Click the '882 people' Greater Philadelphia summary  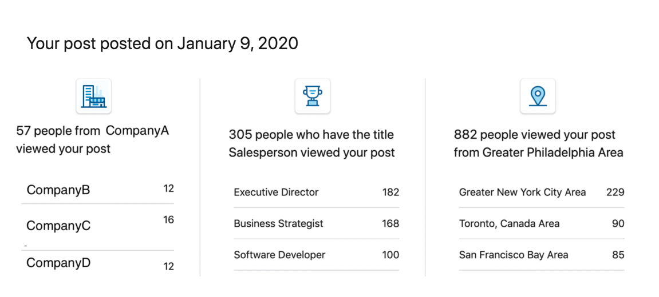(x=538, y=143)
